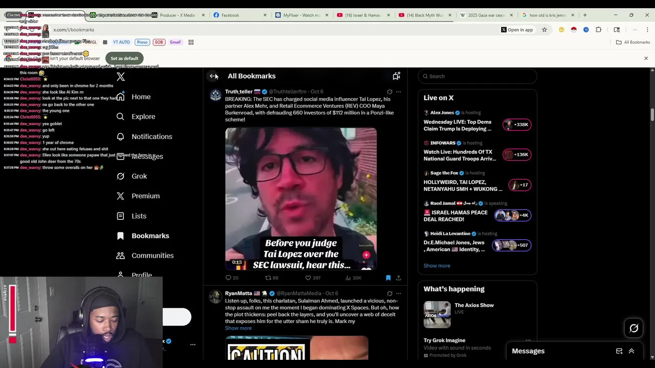655x368 pixels.
Task: Switch to the Facebook tab
Action: (x=239, y=15)
